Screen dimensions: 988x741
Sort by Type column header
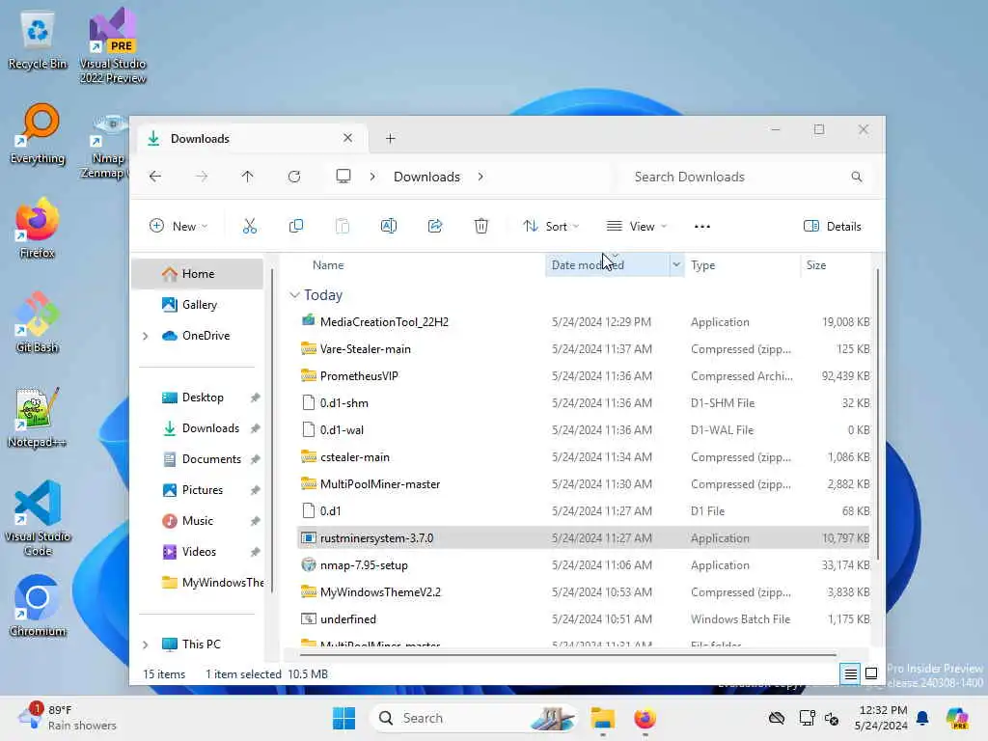click(x=702, y=265)
